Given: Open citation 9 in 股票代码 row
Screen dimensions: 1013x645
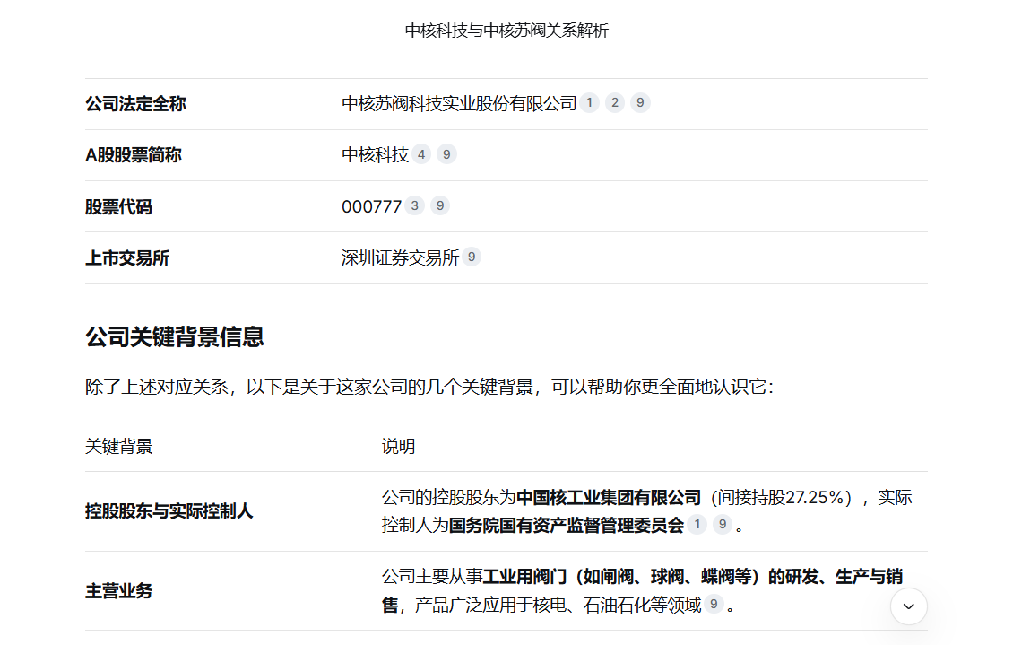Looking at the screenshot, I should pyautogui.click(x=440, y=205).
